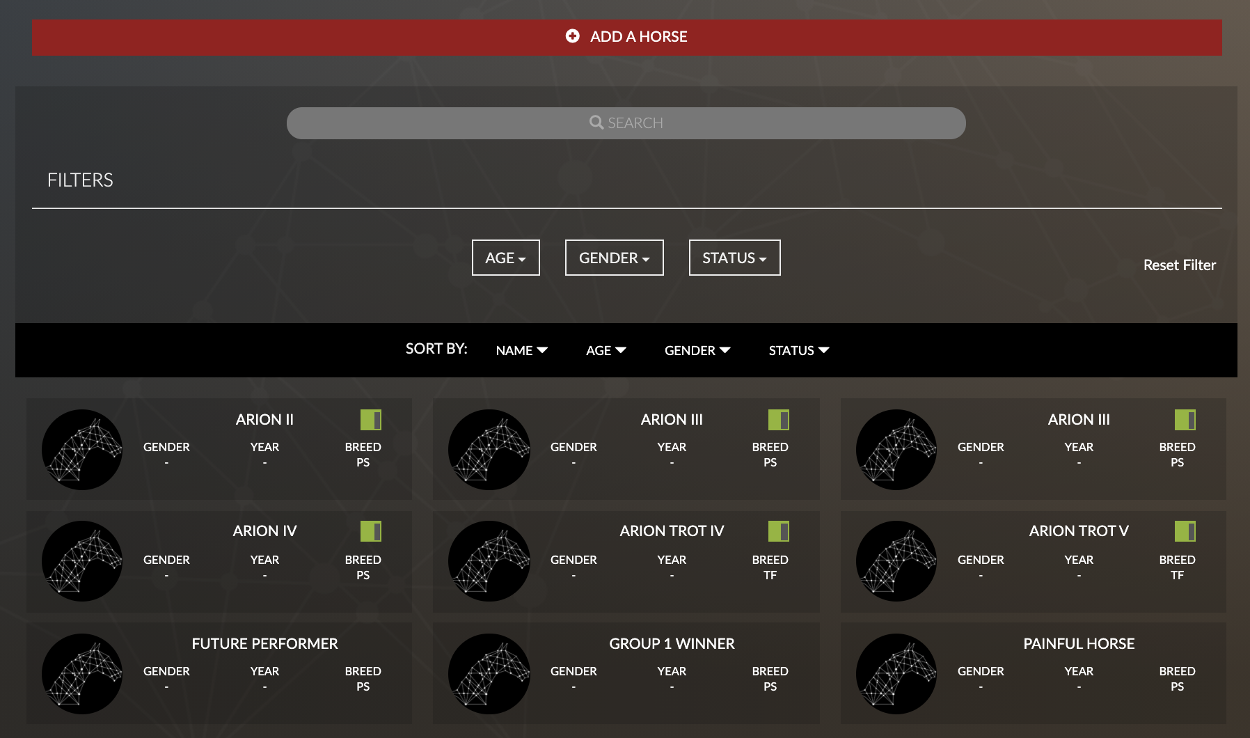Click the GENDER label on Future Performer card

coord(166,671)
